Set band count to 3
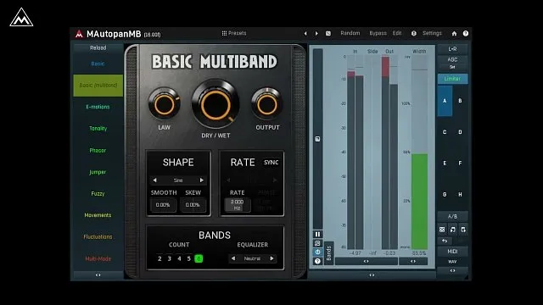The height and width of the screenshot is (305, 543). click(x=170, y=258)
